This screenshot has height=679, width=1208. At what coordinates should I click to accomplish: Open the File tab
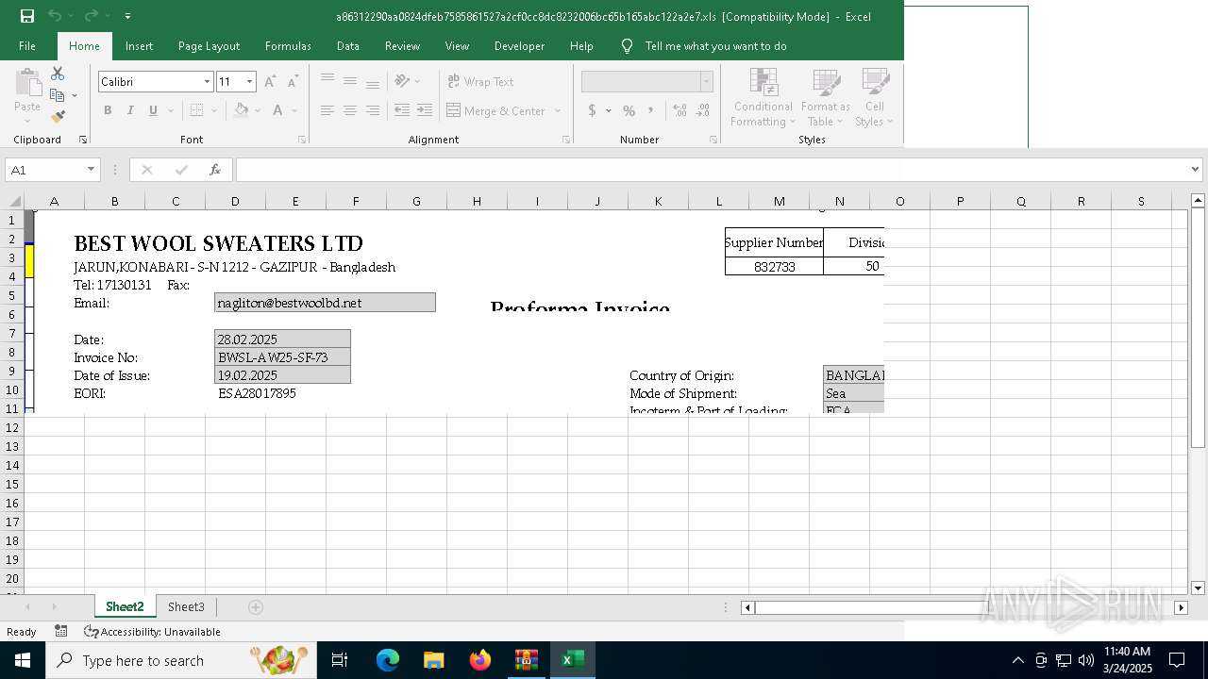click(x=27, y=46)
